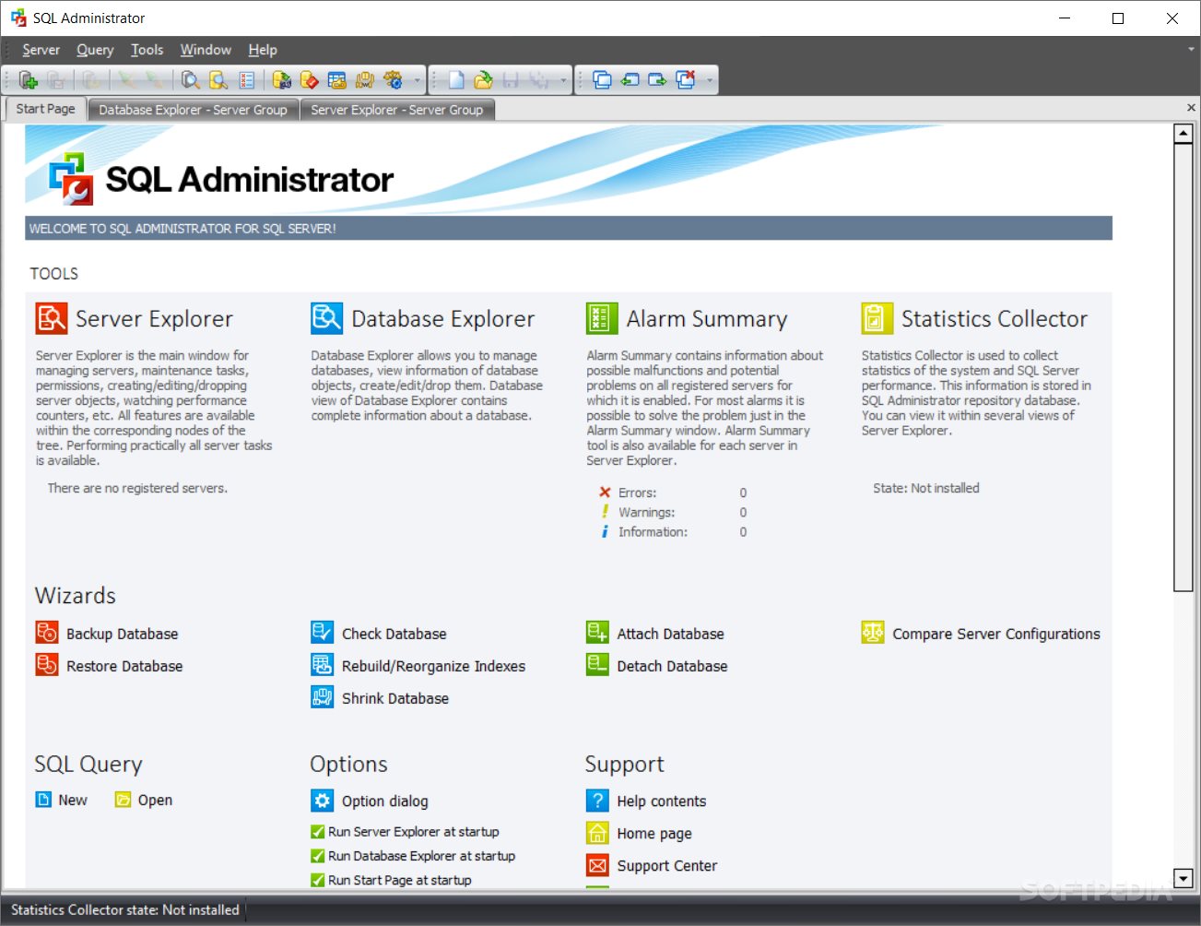Viewport: 1201px width, 926px height.
Task: Click the blue Database Explorer tool icon on Start Page
Action: [327, 318]
